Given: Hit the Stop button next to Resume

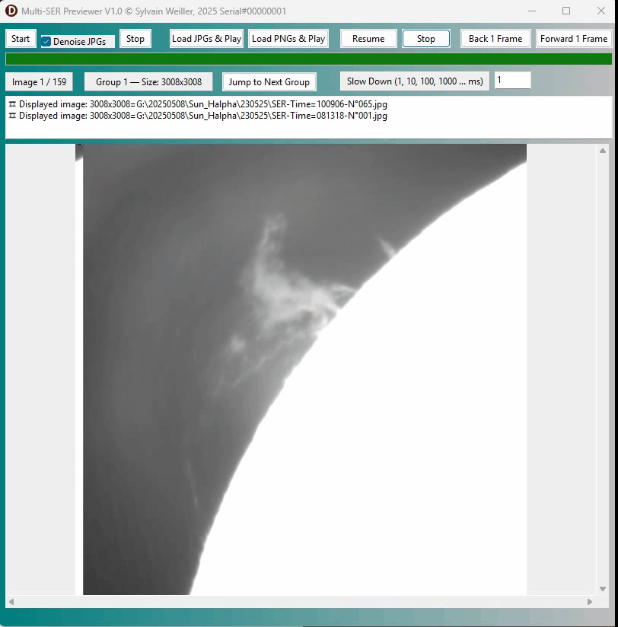Looking at the screenshot, I should (426, 39).
